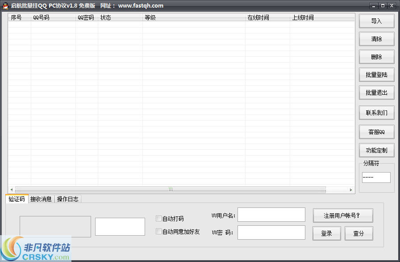This screenshot has width=400, height=262.
Task: Click the 登录 (Login) button
Action: (x=327, y=233)
